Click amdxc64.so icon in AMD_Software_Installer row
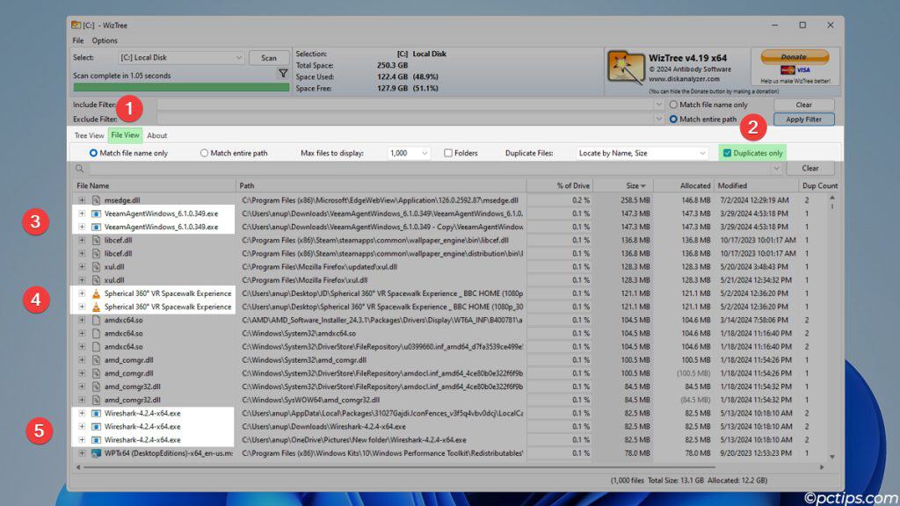The image size is (900, 506). [x=97, y=320]
